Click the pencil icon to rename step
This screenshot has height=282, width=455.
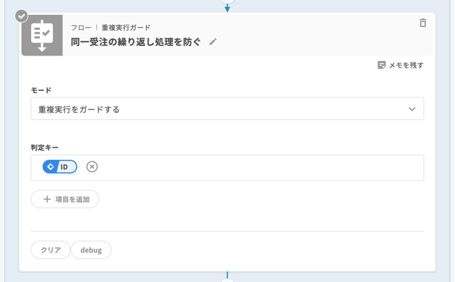click(x=213, y=42)
